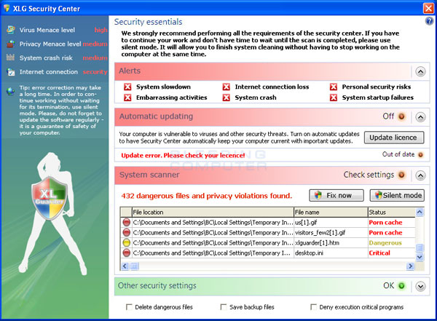The height and width of the screenshot is (321, 437).
Task: Click the red X beside Internet connection loss
Action: coord(227,87)
